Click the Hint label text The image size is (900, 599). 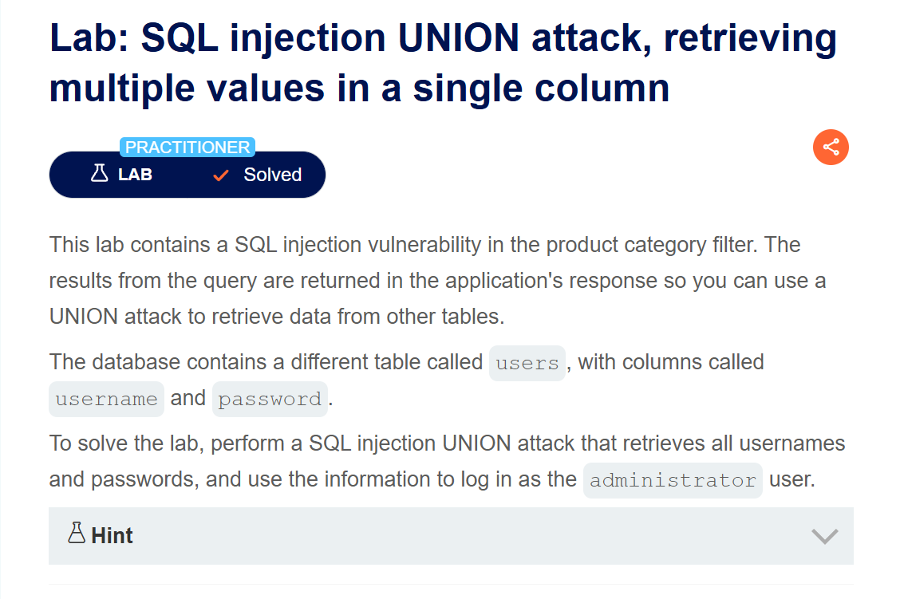[112, 535]
